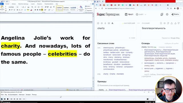Viewport: 183px width, 103px height.
Task: Click the Войти login button
Action: 175,14
